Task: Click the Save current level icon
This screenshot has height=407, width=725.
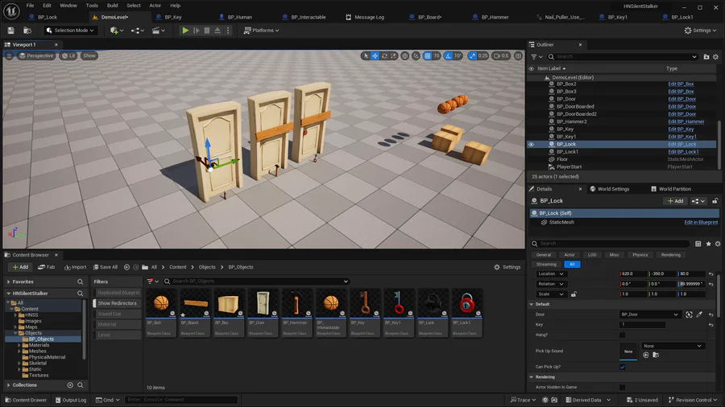Action: pyautogui.click(x=11, y=31)
